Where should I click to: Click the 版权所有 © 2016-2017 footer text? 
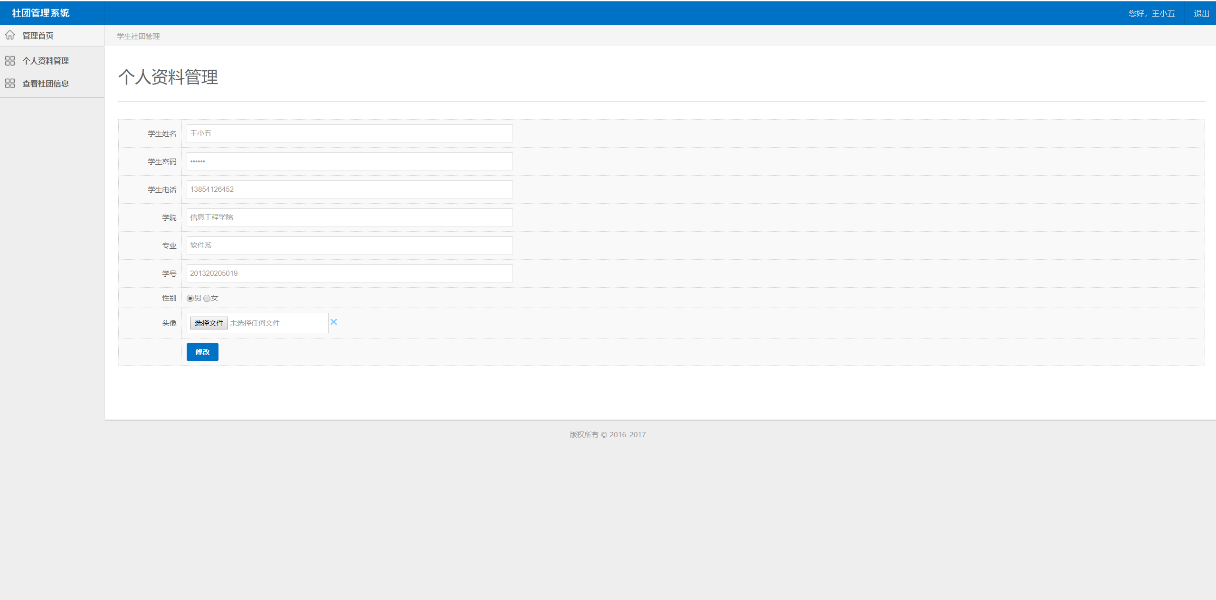pos(608,435)
